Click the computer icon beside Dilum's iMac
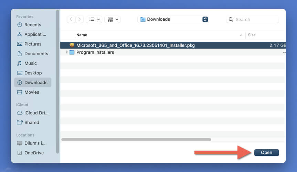297x172 pixels. click(x=20, y=143)
